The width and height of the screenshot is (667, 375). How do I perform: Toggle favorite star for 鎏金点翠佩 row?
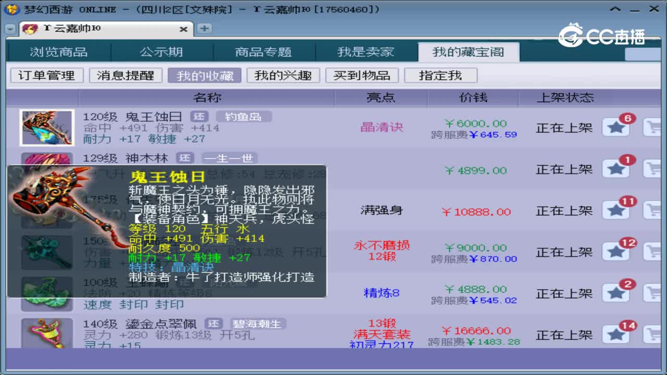[616, 335]
